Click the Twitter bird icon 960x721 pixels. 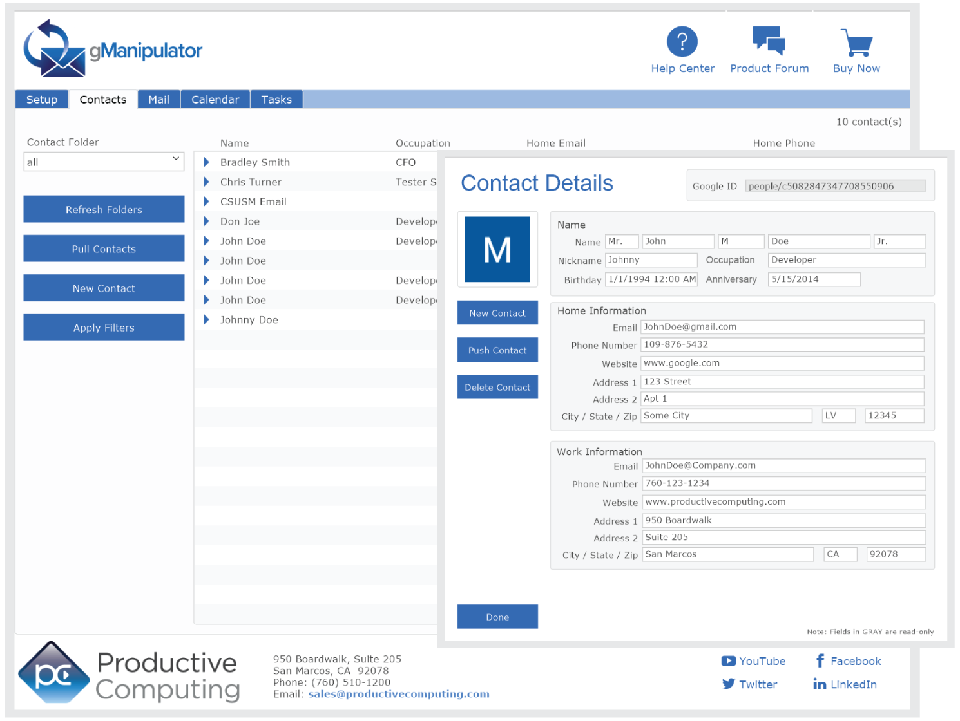pyautogui.click(x=728, y=684)
